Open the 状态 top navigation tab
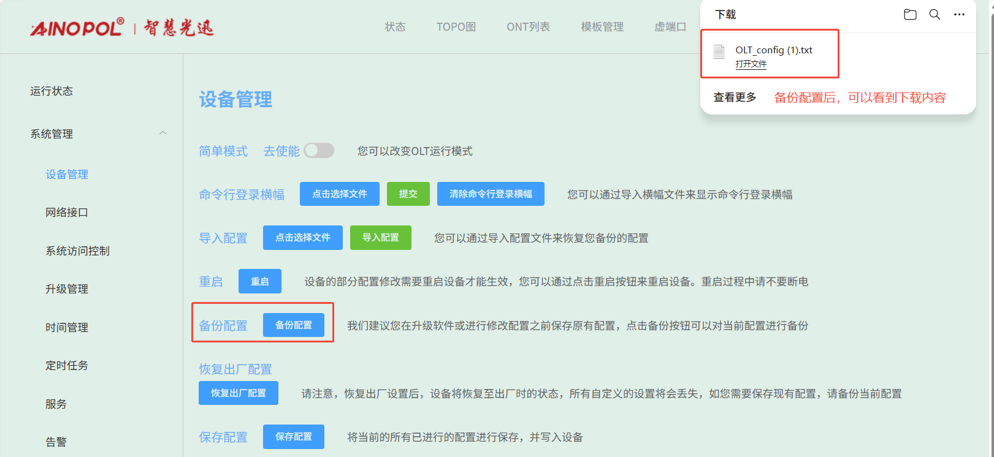This screenshot has height=457, width=994. pyautogui.click(x=395, y=27)
